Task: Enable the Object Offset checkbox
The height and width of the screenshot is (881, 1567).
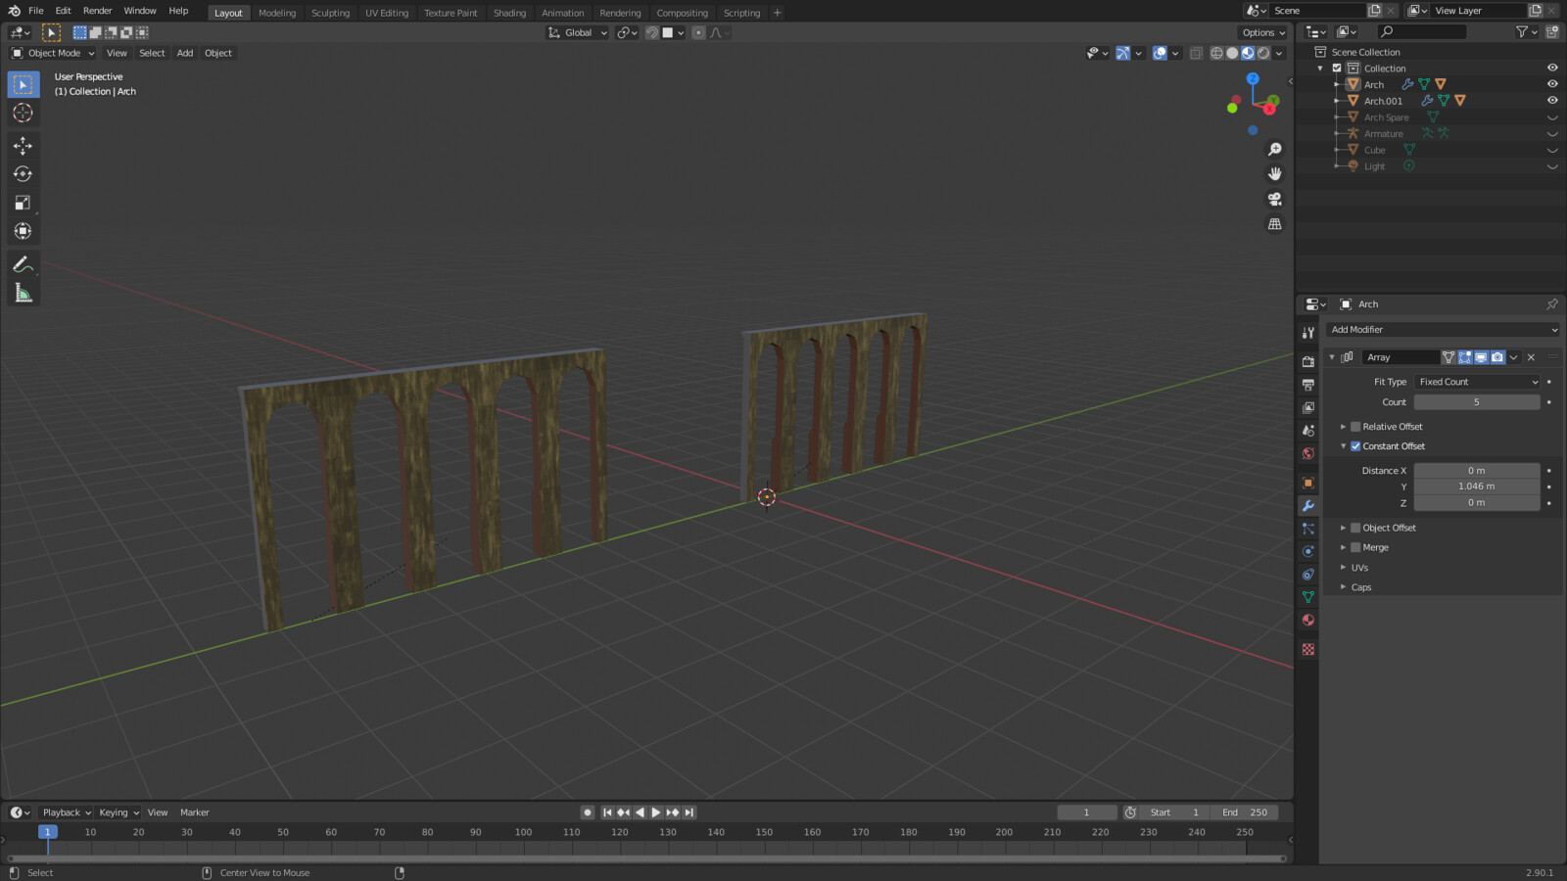Action: pyautogui.click(x=1355, y=528)
